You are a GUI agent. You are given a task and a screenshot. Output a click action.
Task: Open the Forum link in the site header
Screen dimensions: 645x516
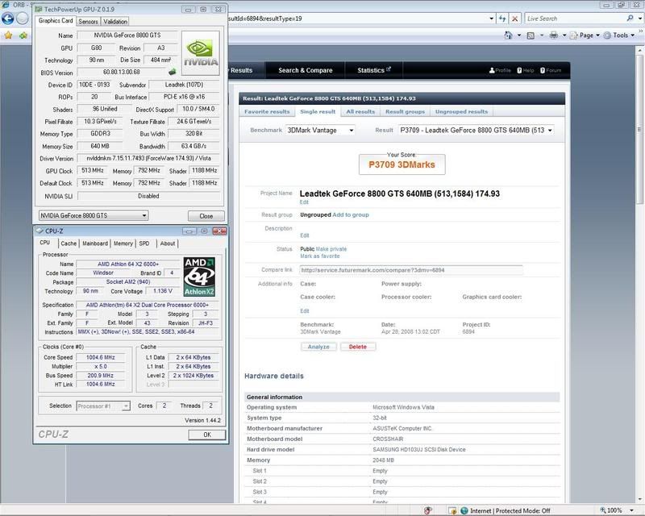[x=551, y=70]
